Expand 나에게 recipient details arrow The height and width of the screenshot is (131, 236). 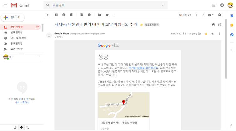63,37
